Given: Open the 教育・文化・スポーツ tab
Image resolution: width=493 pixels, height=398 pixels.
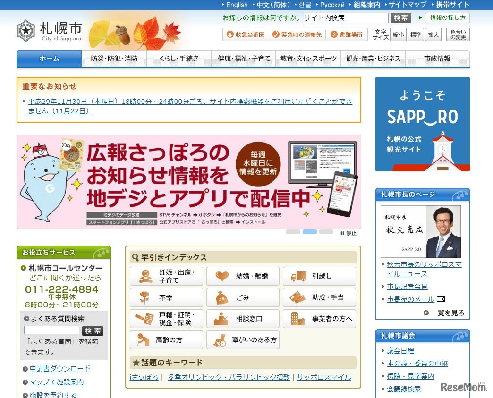Looking at the screenshot, I should tap(308, 59).
